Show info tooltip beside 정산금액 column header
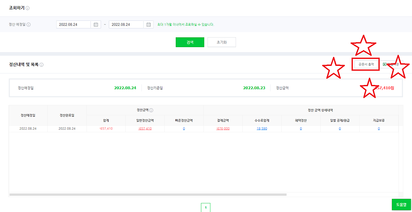The image size is (412, 212). click(x=151, y=110)
